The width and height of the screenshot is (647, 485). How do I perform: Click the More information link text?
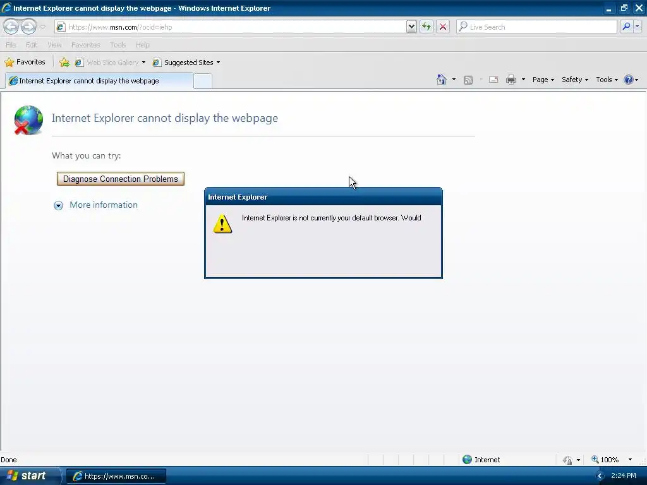pos(104,205)
